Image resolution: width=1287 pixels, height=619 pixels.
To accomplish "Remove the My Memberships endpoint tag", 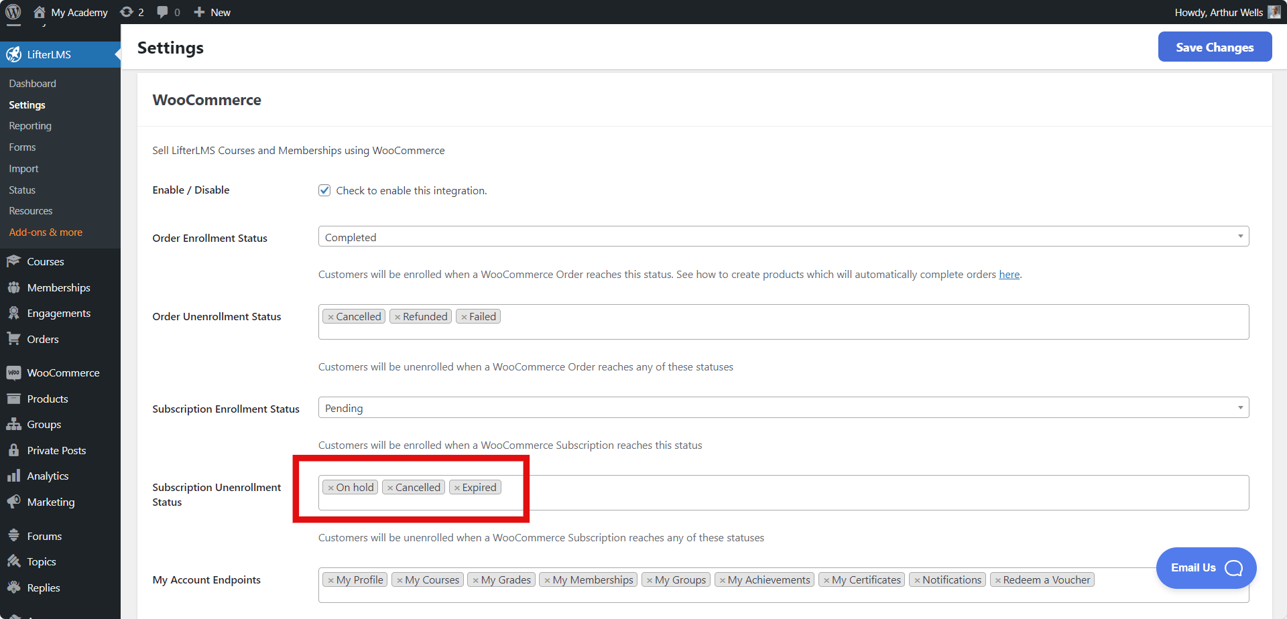I will (x=547, y=580).
